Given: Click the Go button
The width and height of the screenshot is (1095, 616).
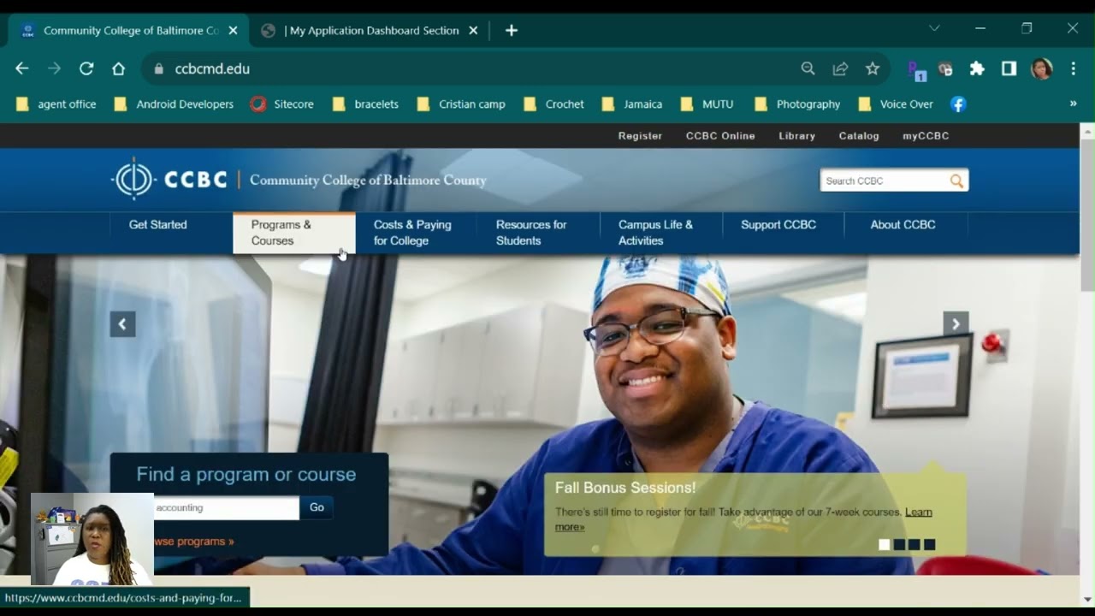Looking at the screenshot, I should pos(317,507).
